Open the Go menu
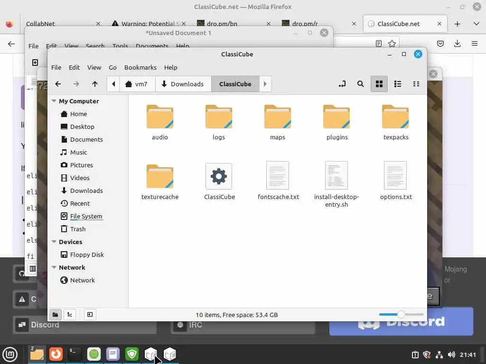 112,67
